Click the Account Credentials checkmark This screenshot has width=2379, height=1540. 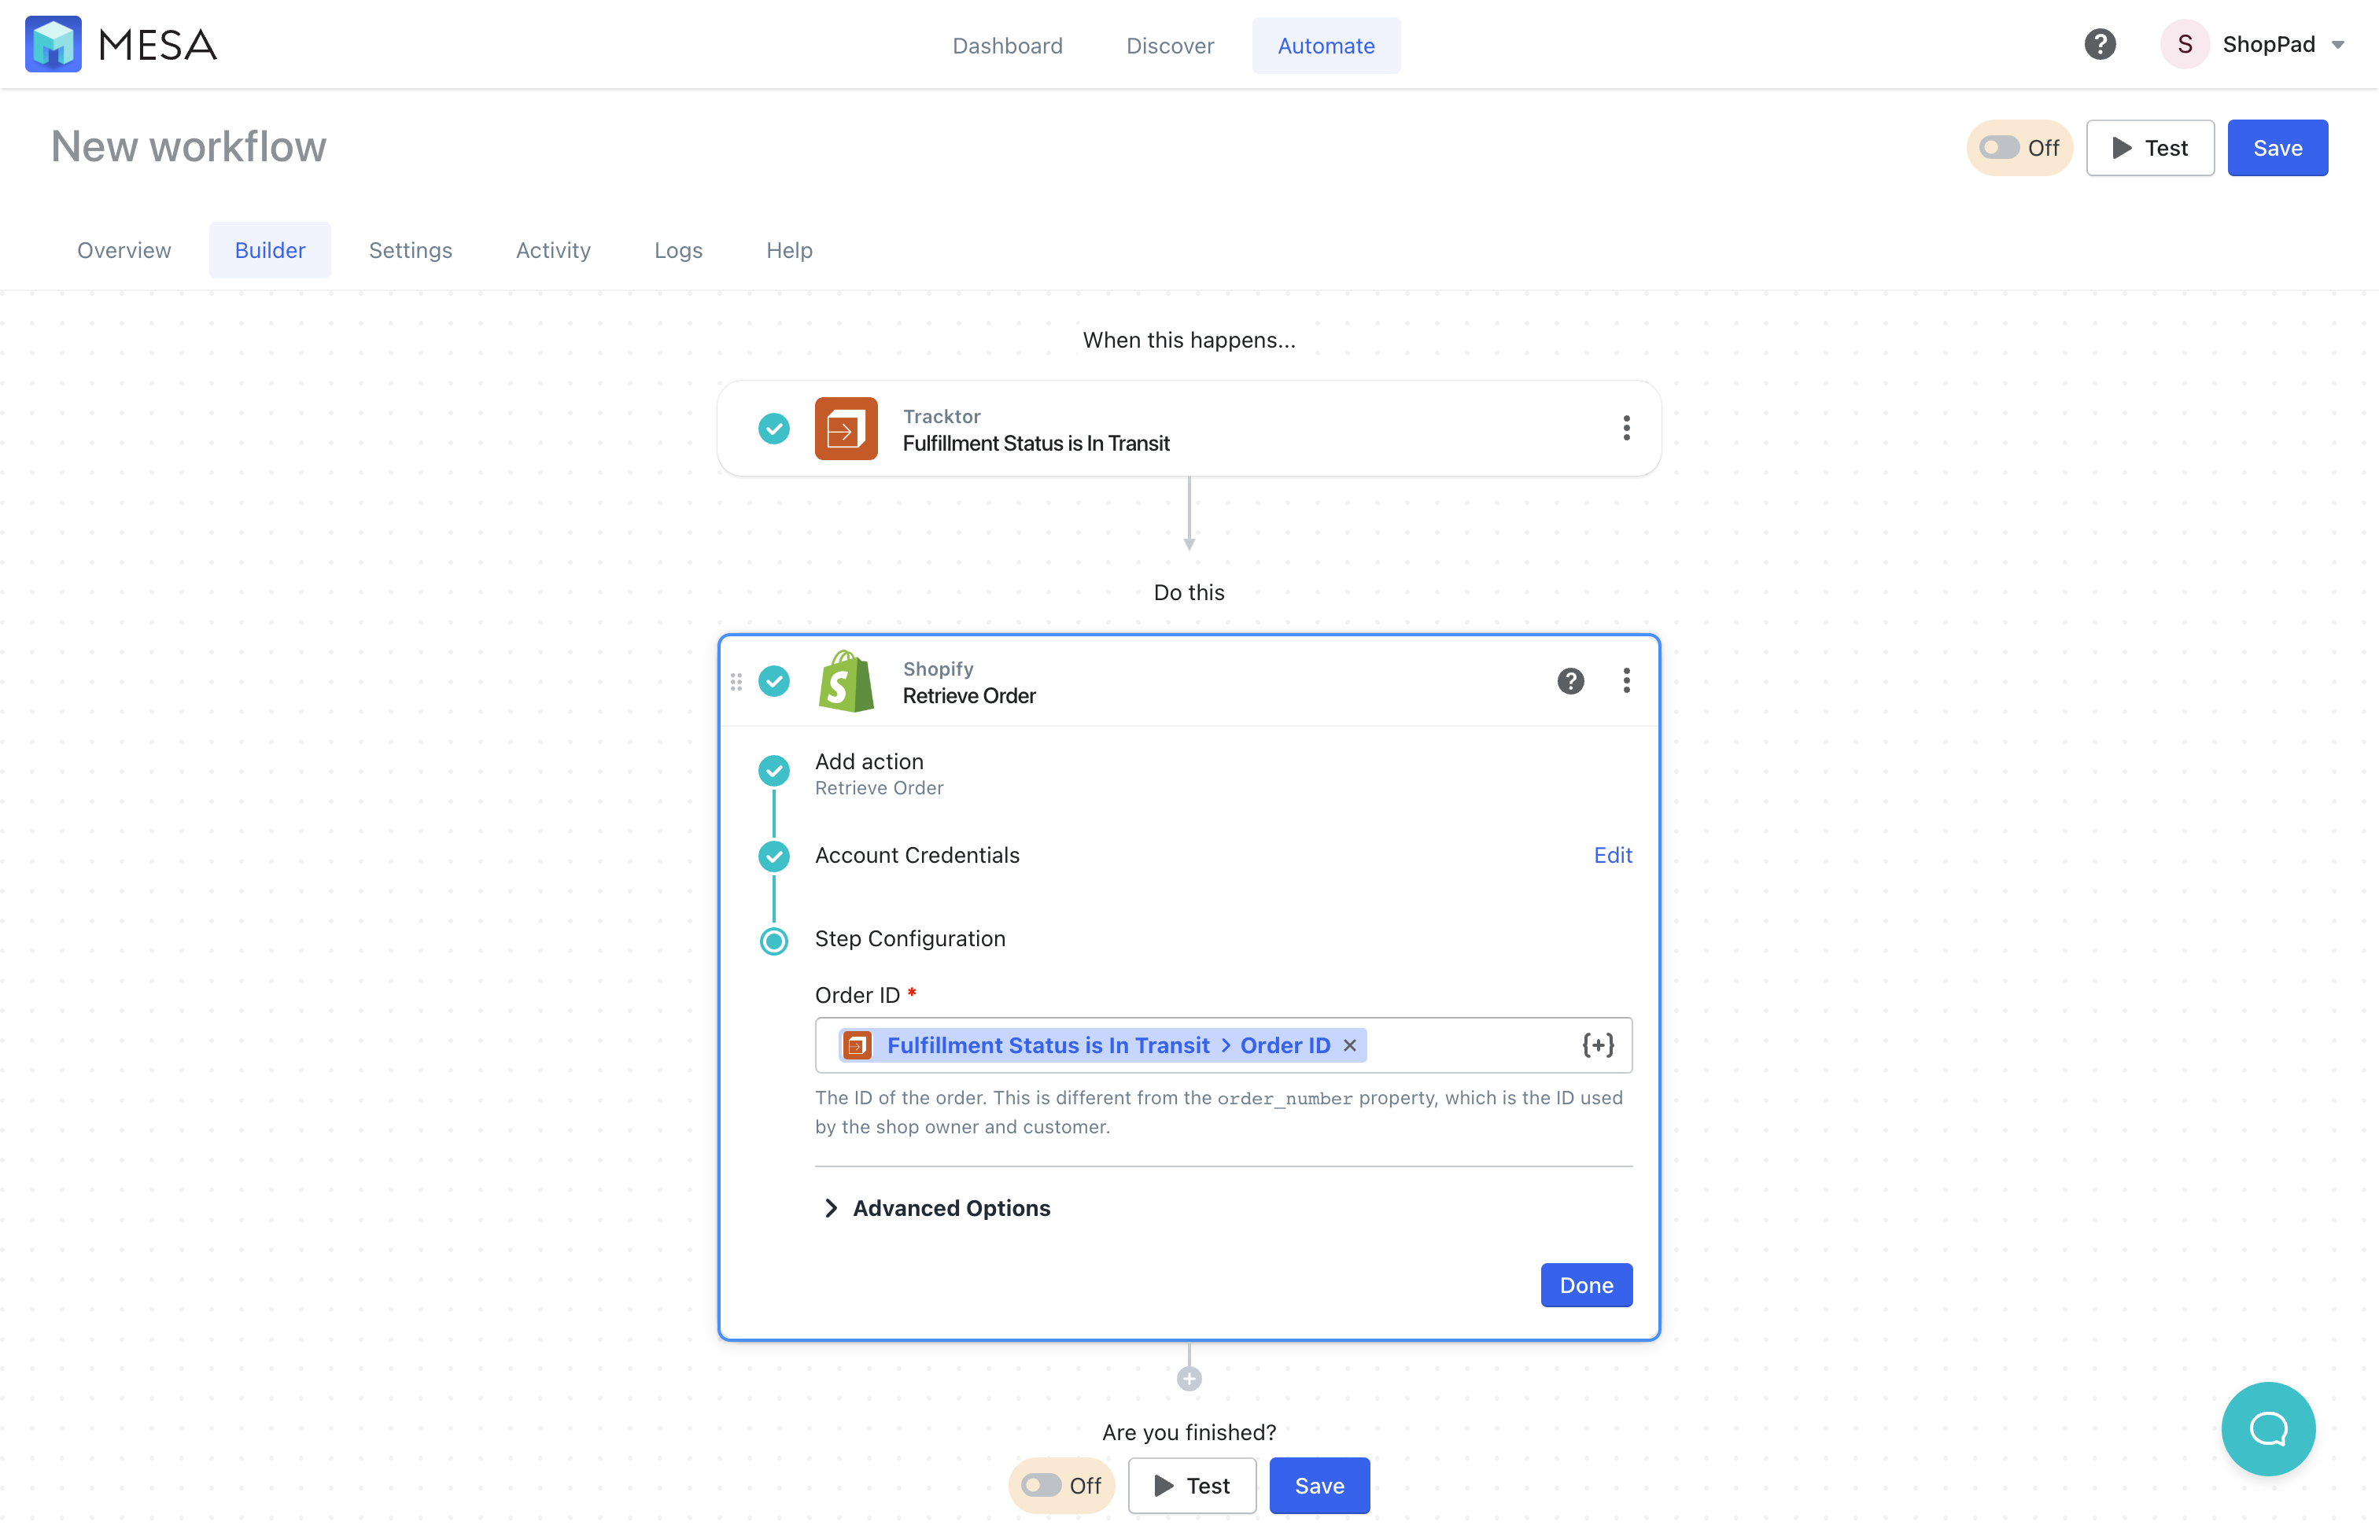(x=773, y=857)
